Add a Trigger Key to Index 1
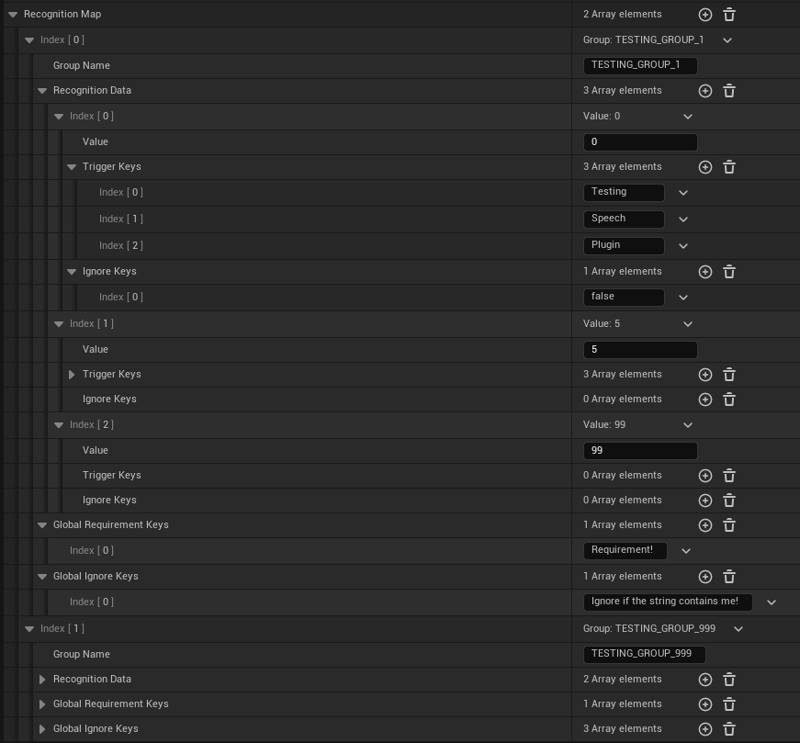This screenshot has width=800, height=743. coord(704,374)
